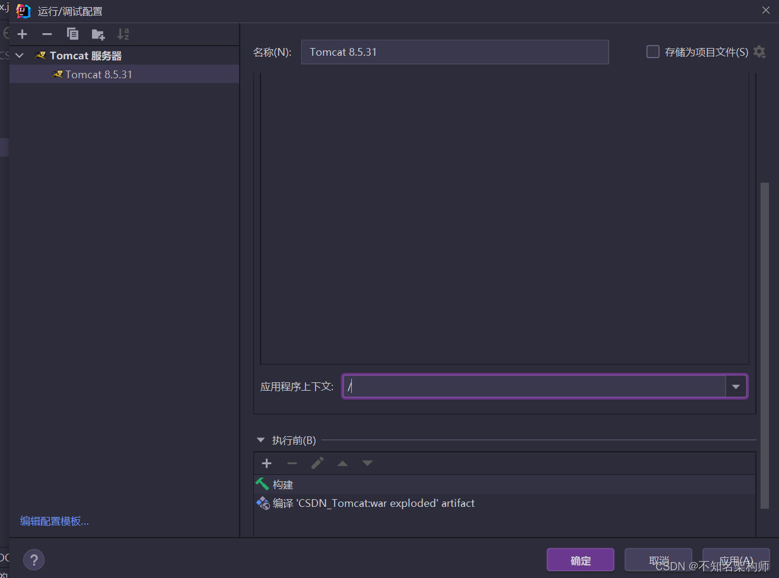779x578 pixels.
Task: Collapse the 执行前 section
Action: (x=260, y=440)
